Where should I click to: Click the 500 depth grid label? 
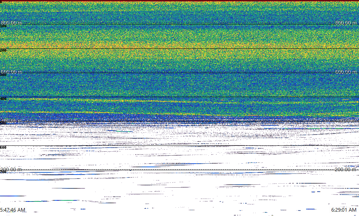[3, 123]
